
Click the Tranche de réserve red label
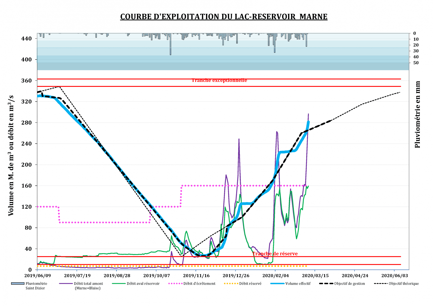pyautogui.click(x=275, y=254)
